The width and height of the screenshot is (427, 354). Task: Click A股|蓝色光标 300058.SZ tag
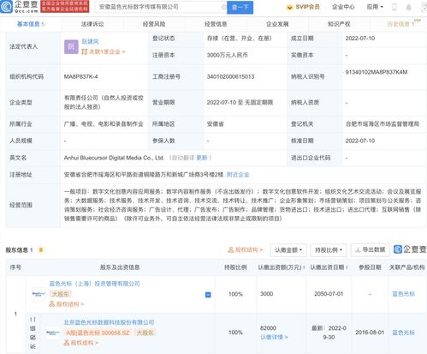tap(98, 333)
